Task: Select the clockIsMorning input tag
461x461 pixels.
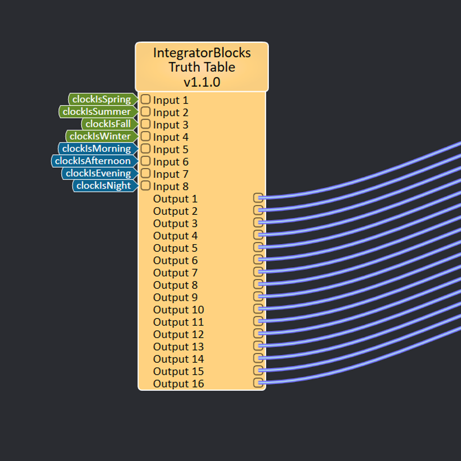Action: pos(97,149)
